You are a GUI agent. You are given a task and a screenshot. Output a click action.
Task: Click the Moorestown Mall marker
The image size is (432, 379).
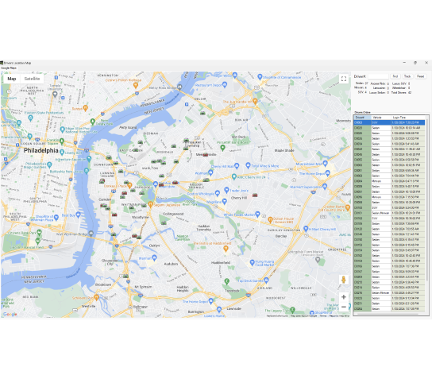coord(326,163)
